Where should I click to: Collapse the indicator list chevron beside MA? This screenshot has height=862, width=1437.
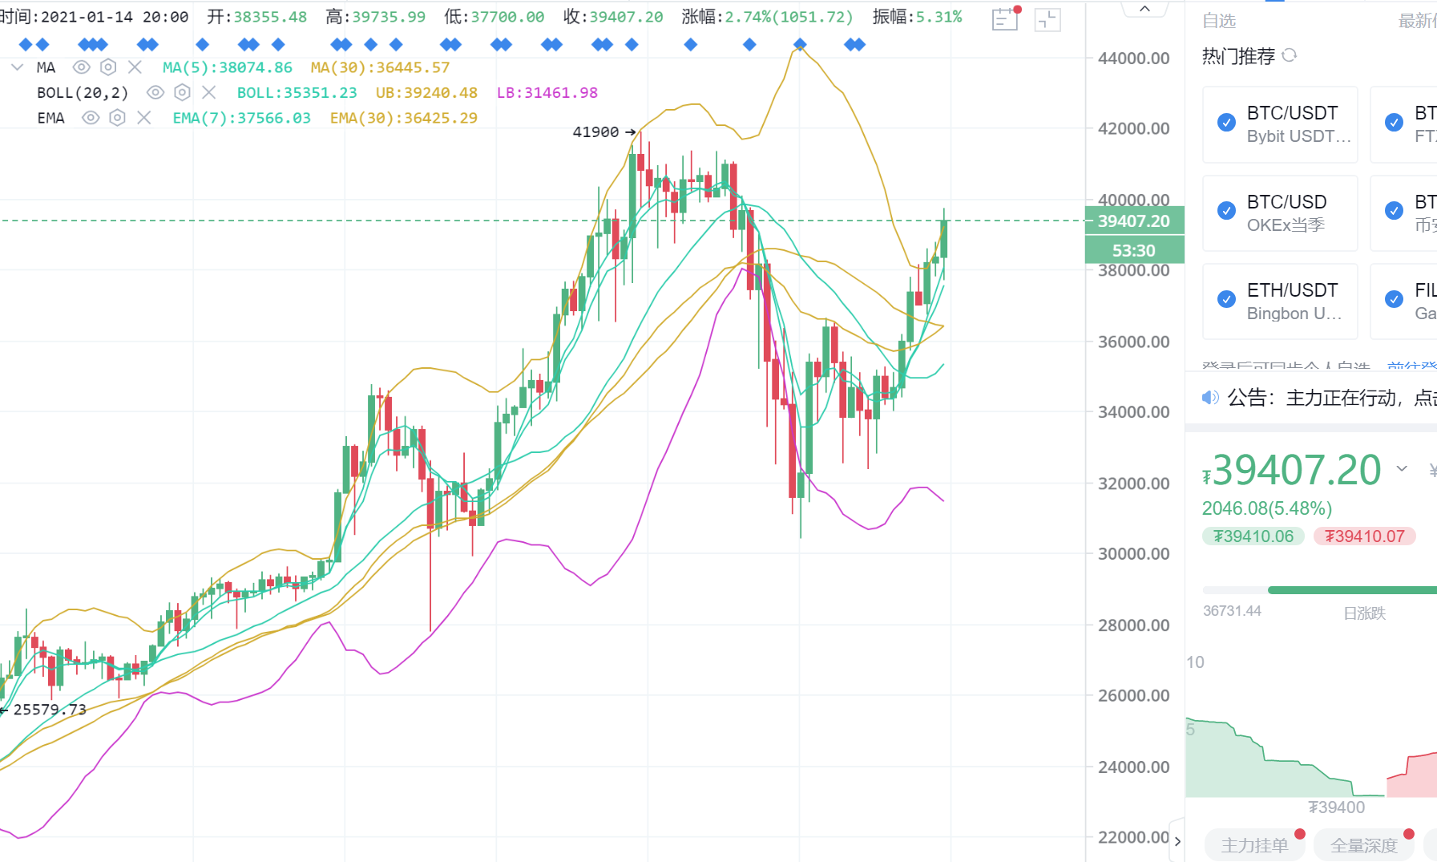[17, 67]
